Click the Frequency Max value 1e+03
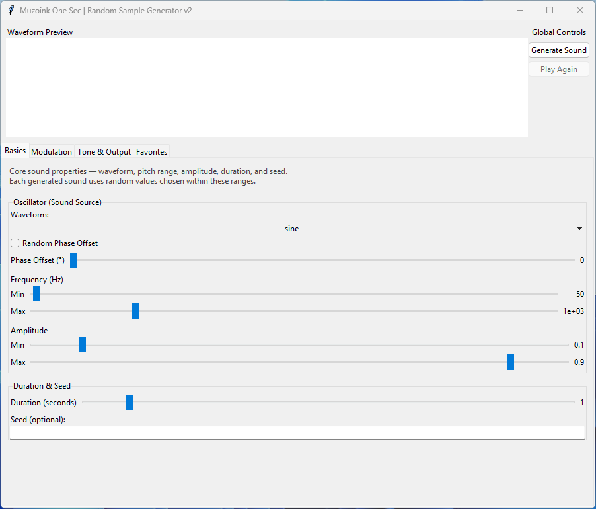The width and height of the screenshot is (596, 509). pos(573,311)
